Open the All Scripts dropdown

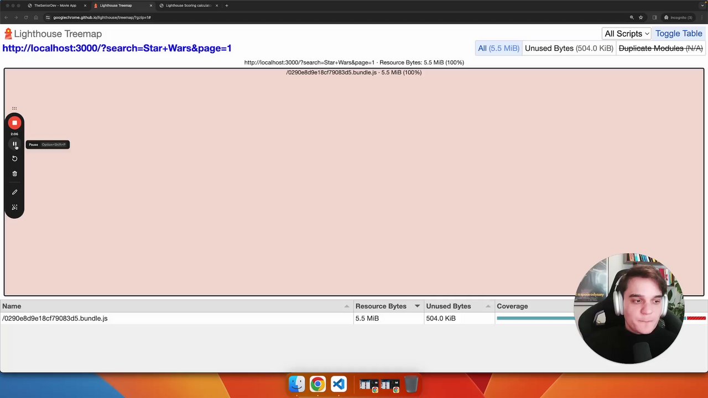coord(627,34)
